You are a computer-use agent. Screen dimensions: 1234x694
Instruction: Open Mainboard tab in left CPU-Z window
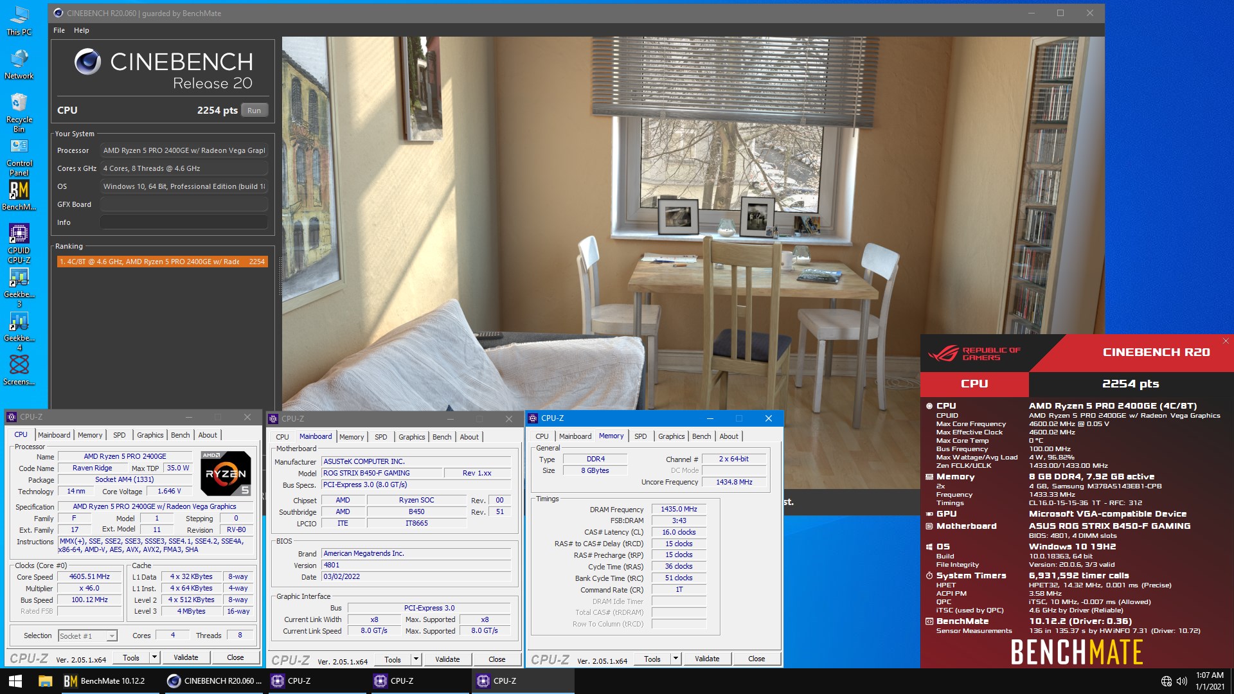click(54, 435)
